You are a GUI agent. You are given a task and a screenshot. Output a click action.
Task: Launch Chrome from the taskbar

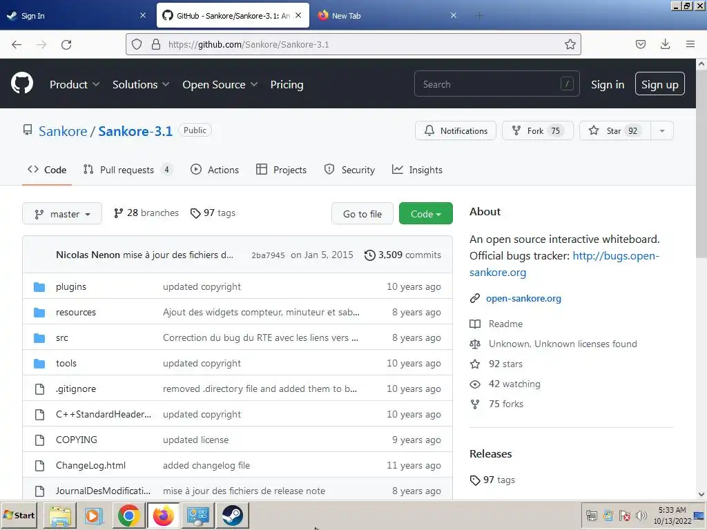[128, 515]
